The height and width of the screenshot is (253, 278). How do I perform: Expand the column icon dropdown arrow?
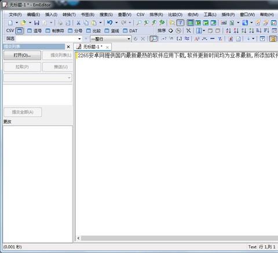(204, 31)
